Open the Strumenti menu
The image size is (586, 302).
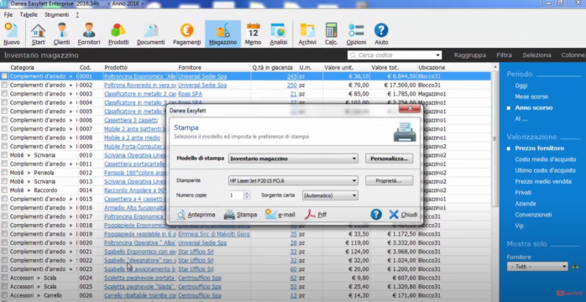tap(57, 14)
